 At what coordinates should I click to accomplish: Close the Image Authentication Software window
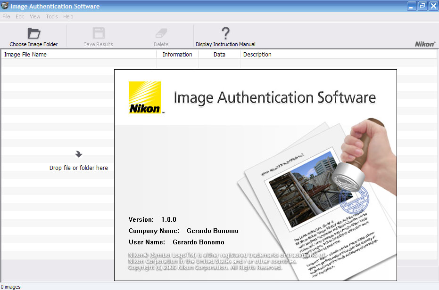[x=433, y=6]
